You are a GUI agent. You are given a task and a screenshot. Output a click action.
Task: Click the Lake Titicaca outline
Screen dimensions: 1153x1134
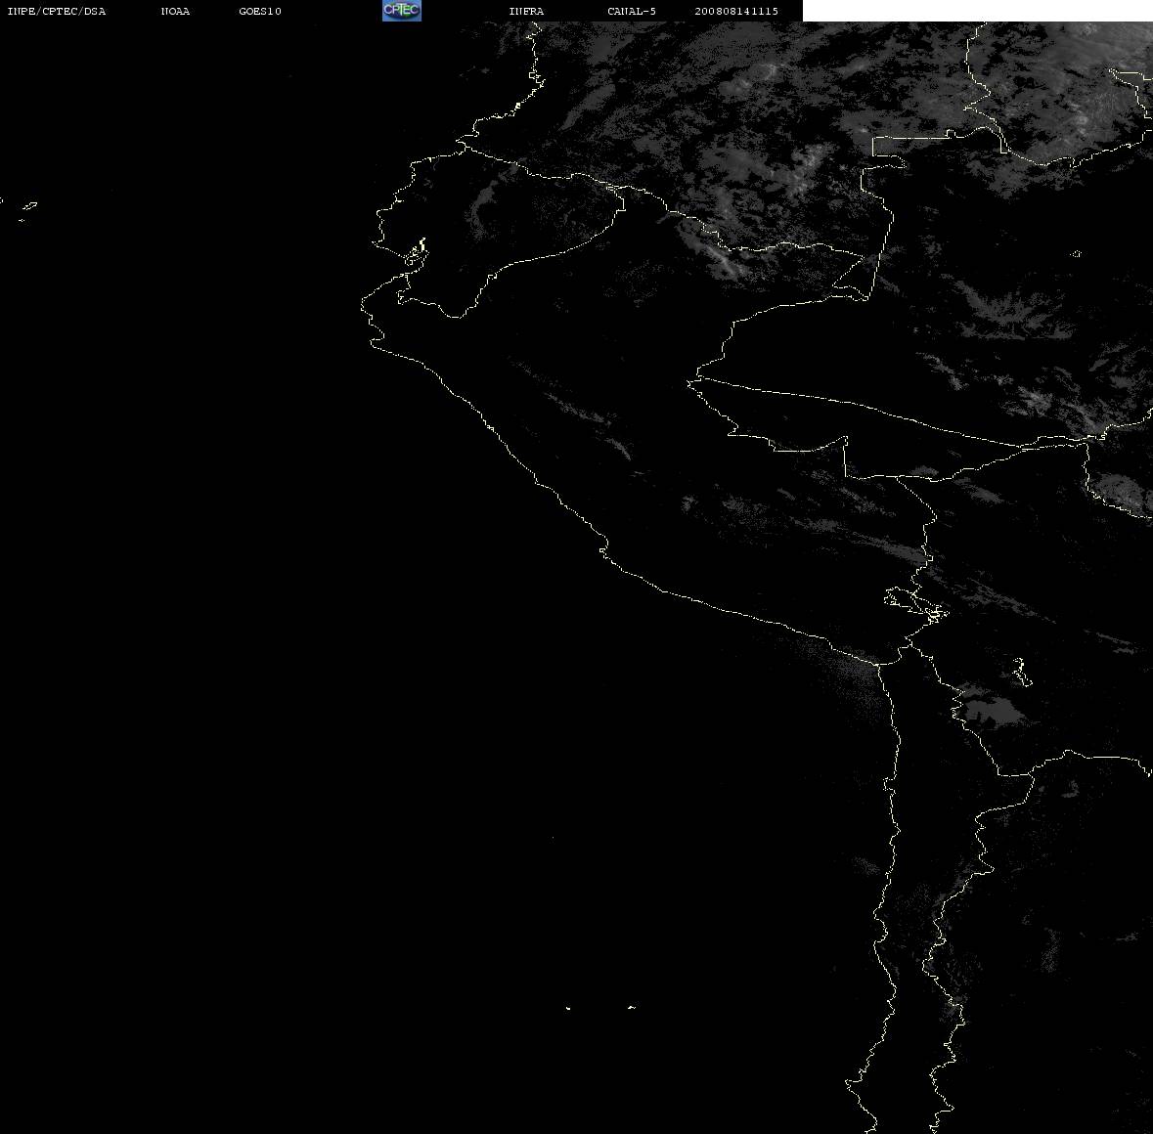916,604
